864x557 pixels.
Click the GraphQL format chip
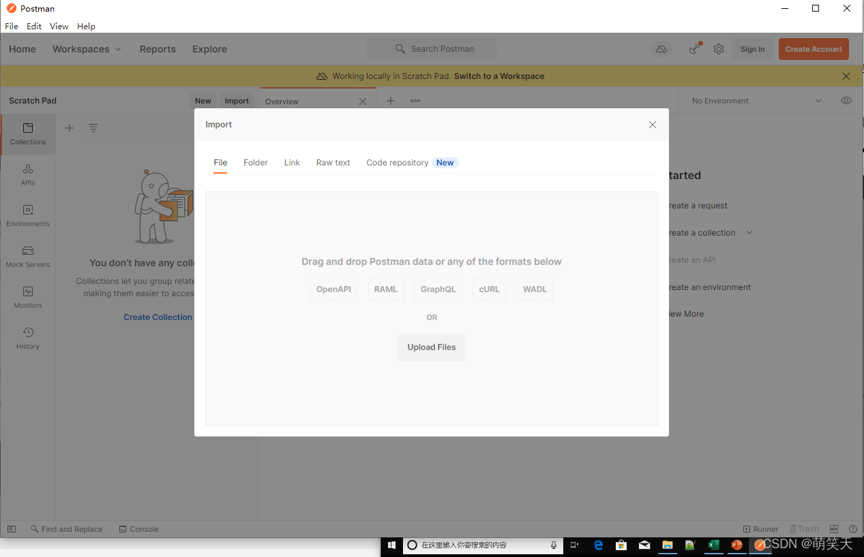[438, 289]
